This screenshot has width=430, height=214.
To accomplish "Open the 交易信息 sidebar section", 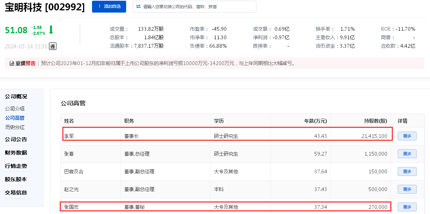I will pyautogui.click(x=16, y=193).
